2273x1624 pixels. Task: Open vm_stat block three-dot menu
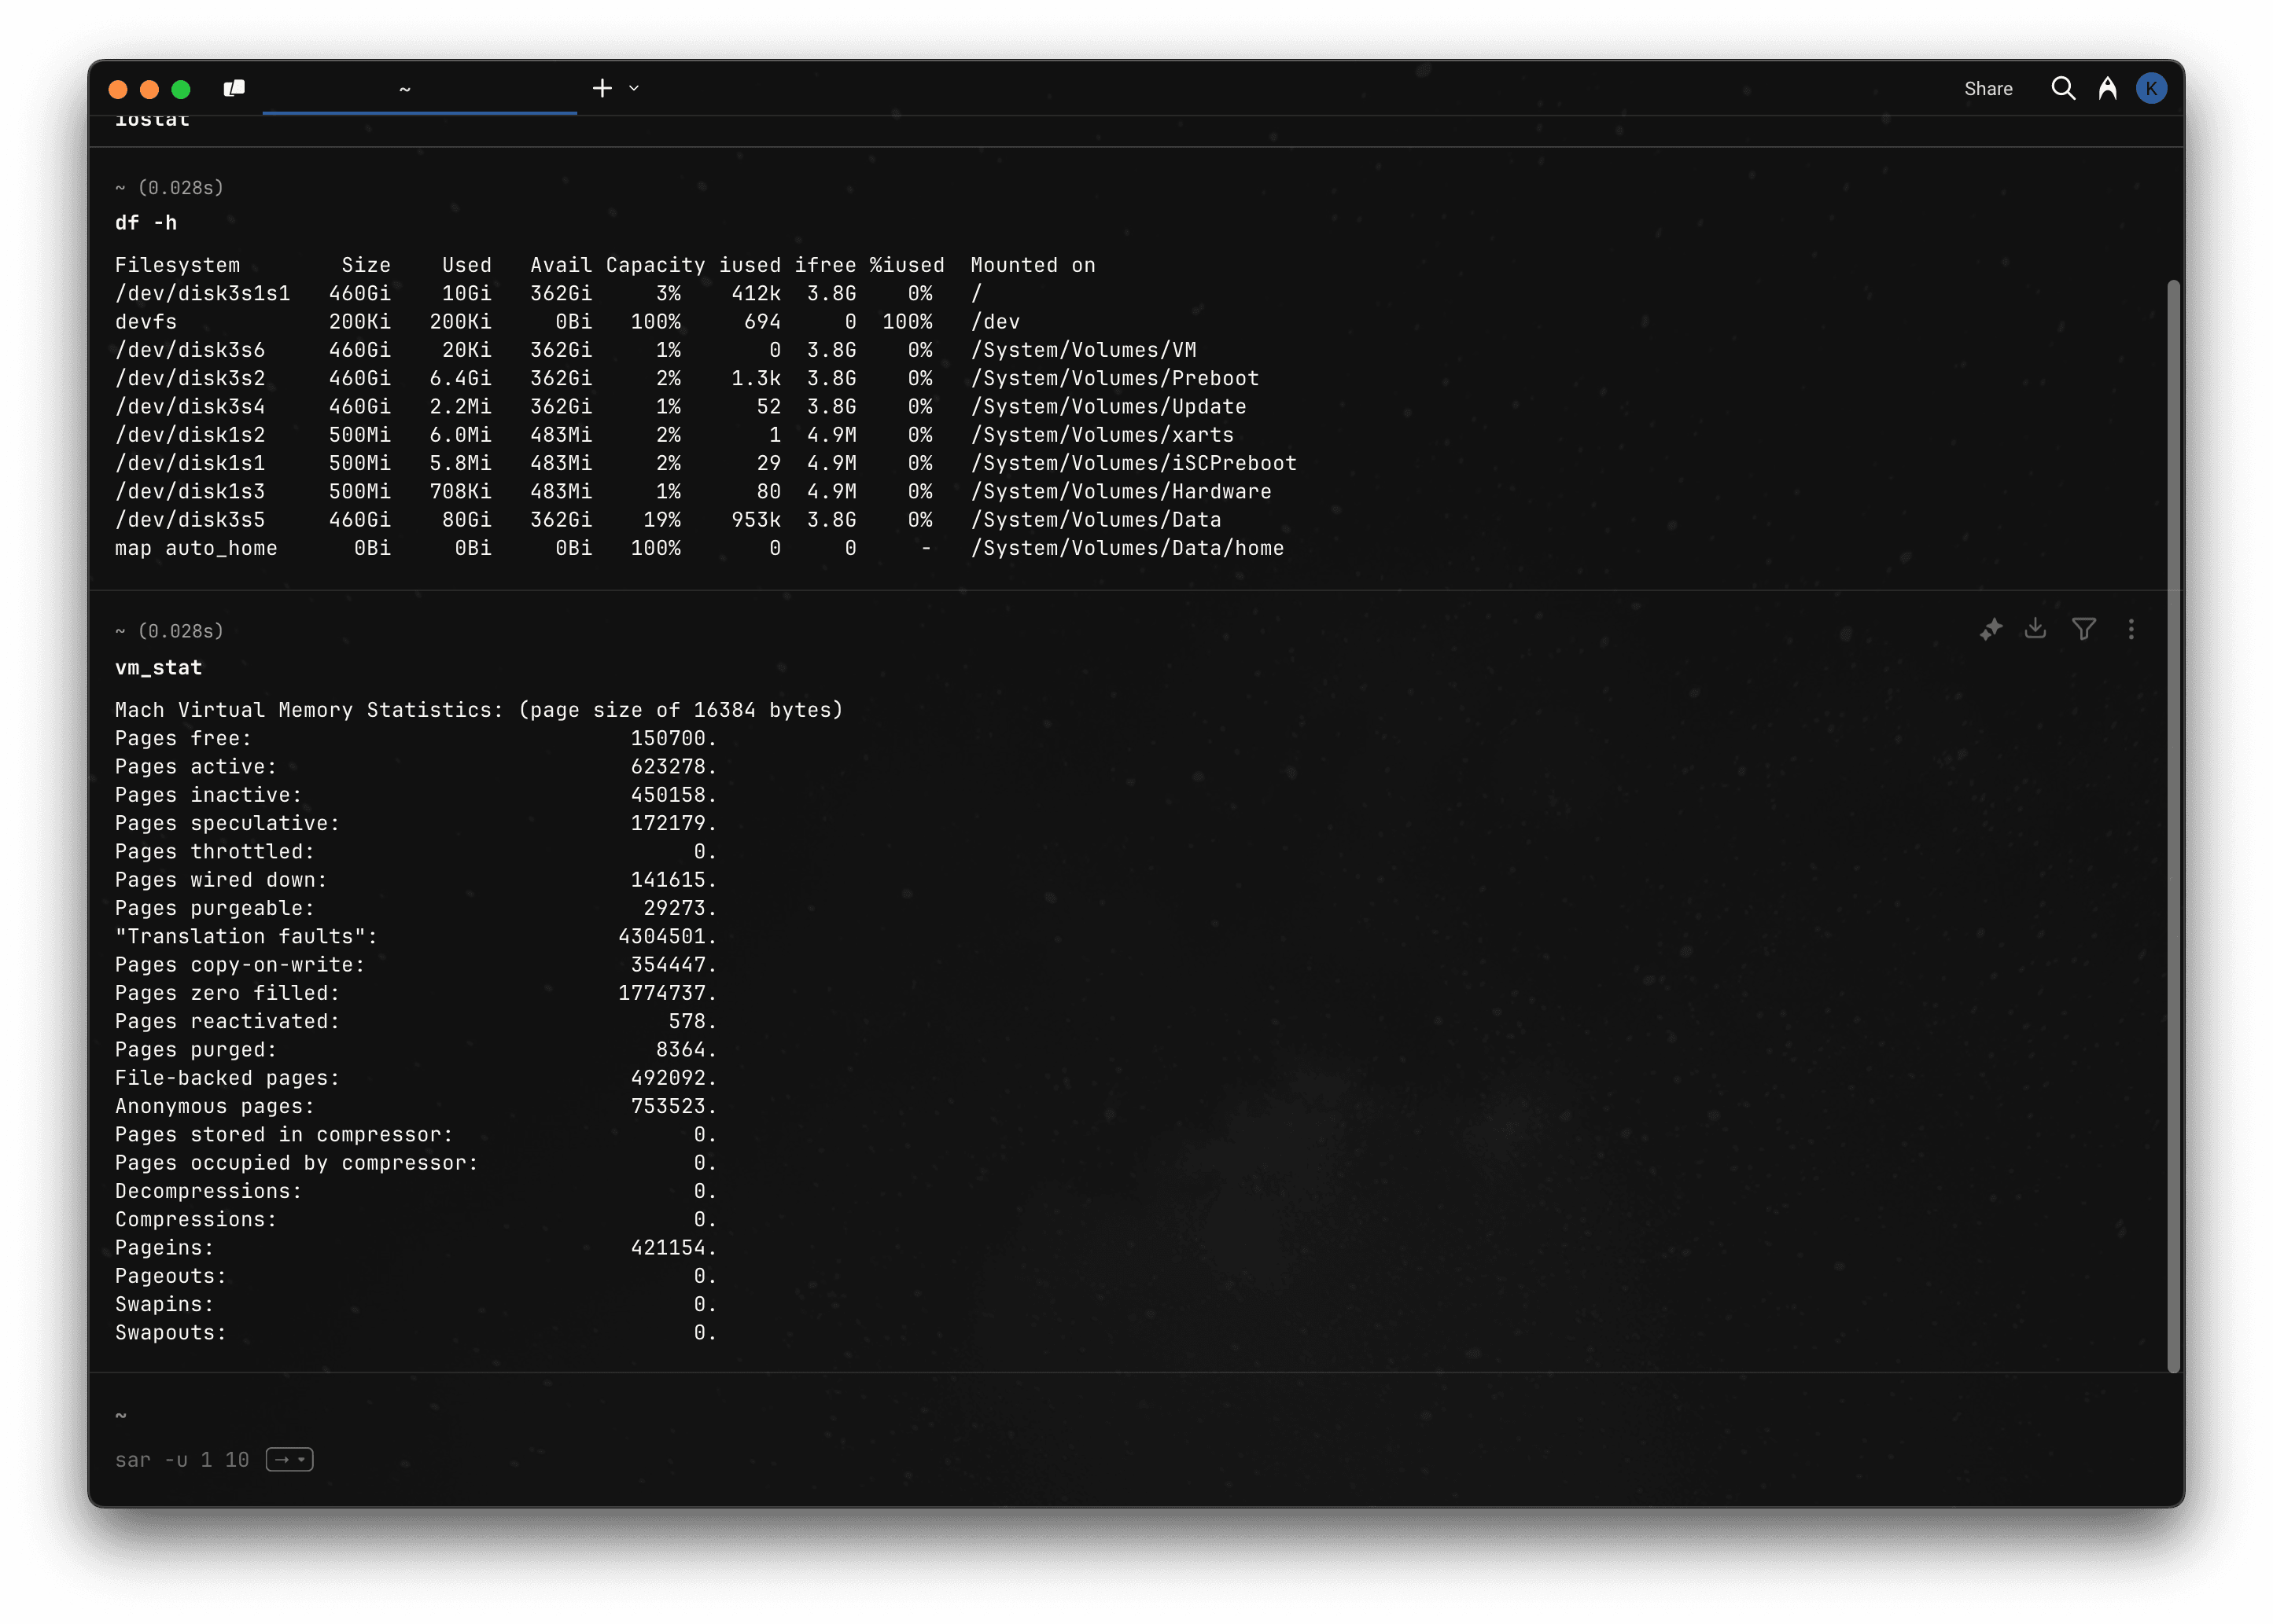coord(2131,629)
